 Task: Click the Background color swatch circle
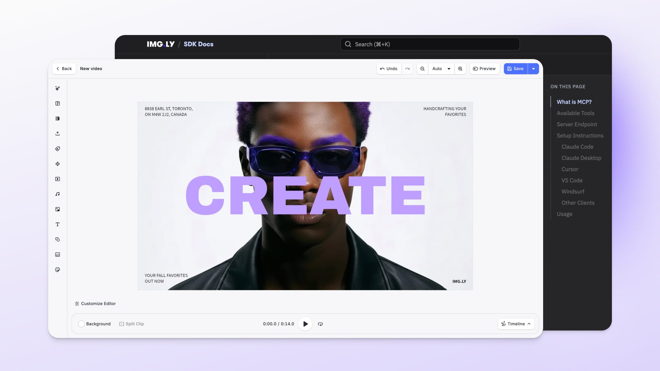pyautogui.click(x=81, y=324)
